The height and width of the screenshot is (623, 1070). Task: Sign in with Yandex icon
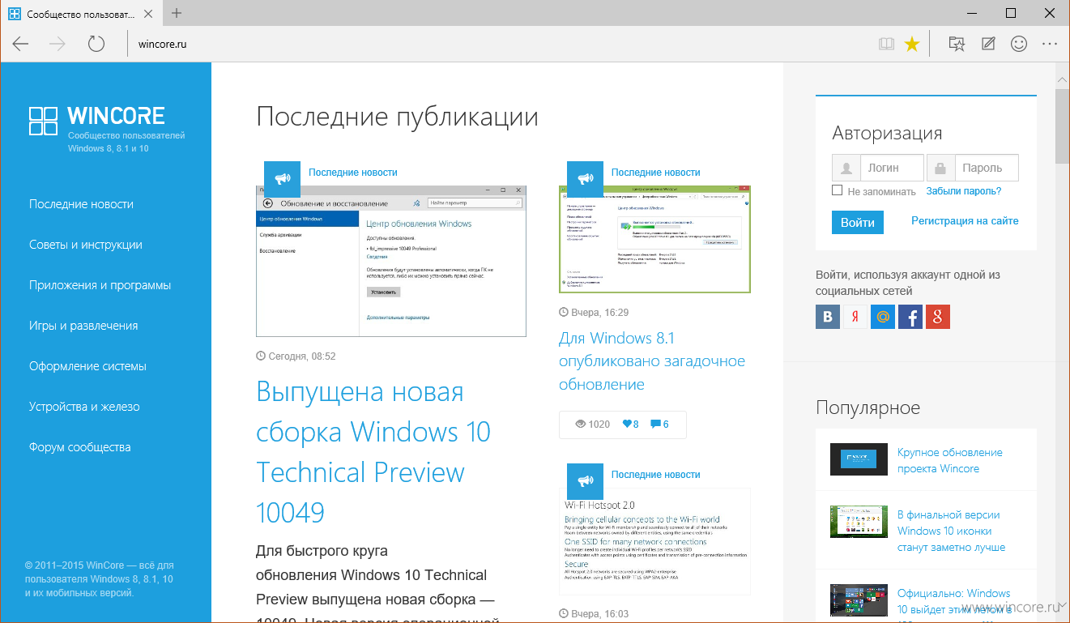855,317
